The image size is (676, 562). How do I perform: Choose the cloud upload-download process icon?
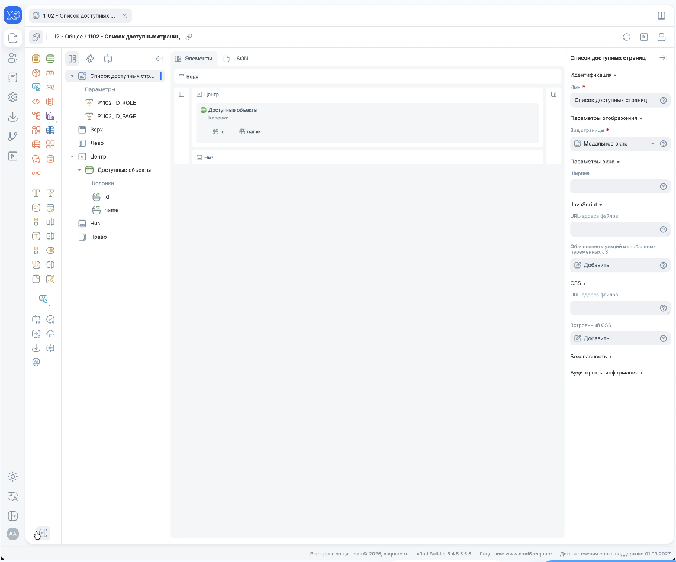50,334
